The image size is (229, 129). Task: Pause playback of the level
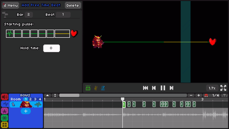tap(163, 88)
